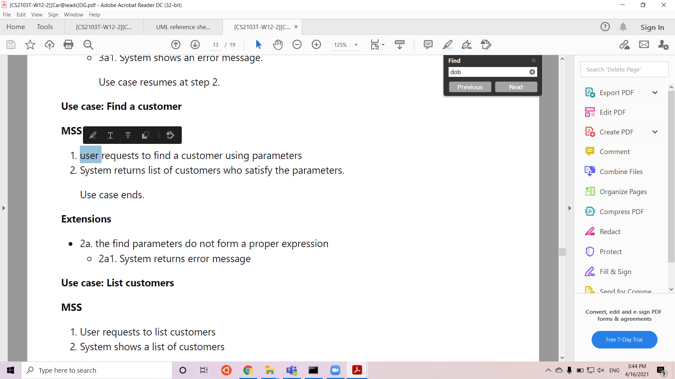Click the Free 7-Day Trial button

[624, 339]
